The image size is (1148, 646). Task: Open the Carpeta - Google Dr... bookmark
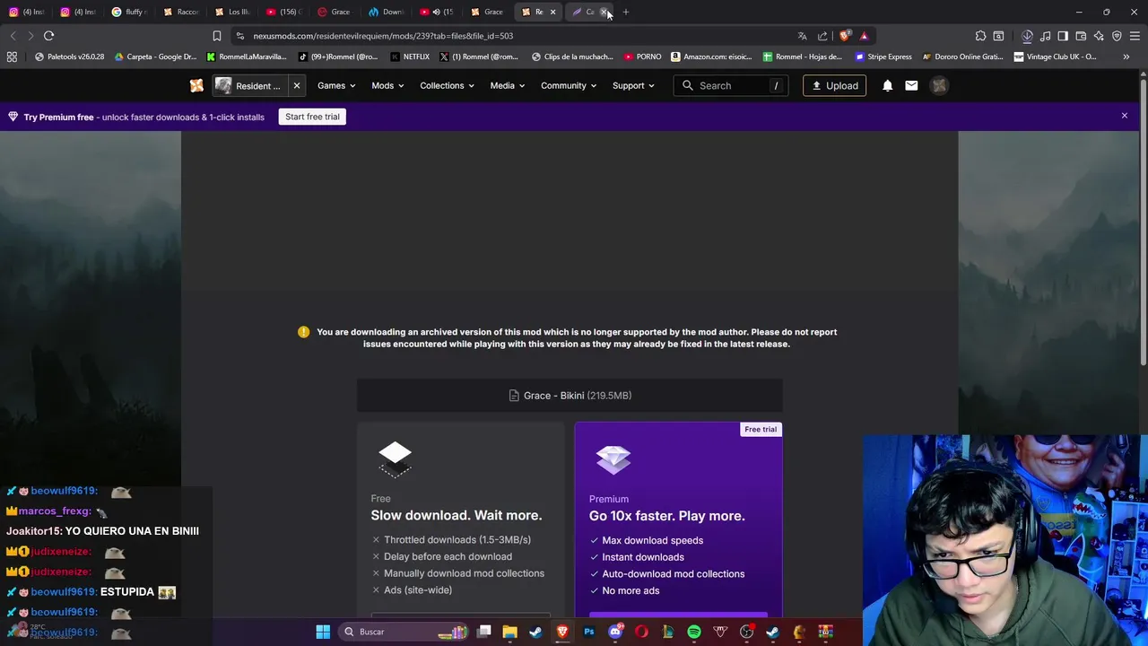point(155,57)
